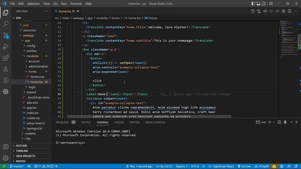Kill terminal with trash icon
This screenshot has height=169, width=301.
[285, 122]
